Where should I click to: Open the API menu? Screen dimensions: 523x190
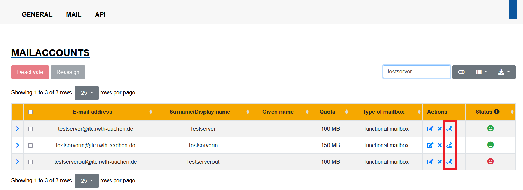point(100,14)
